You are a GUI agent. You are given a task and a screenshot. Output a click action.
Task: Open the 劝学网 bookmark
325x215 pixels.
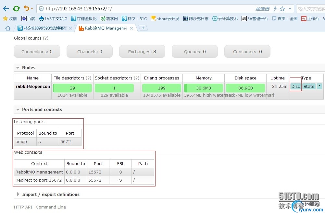(x=109, y=18)
